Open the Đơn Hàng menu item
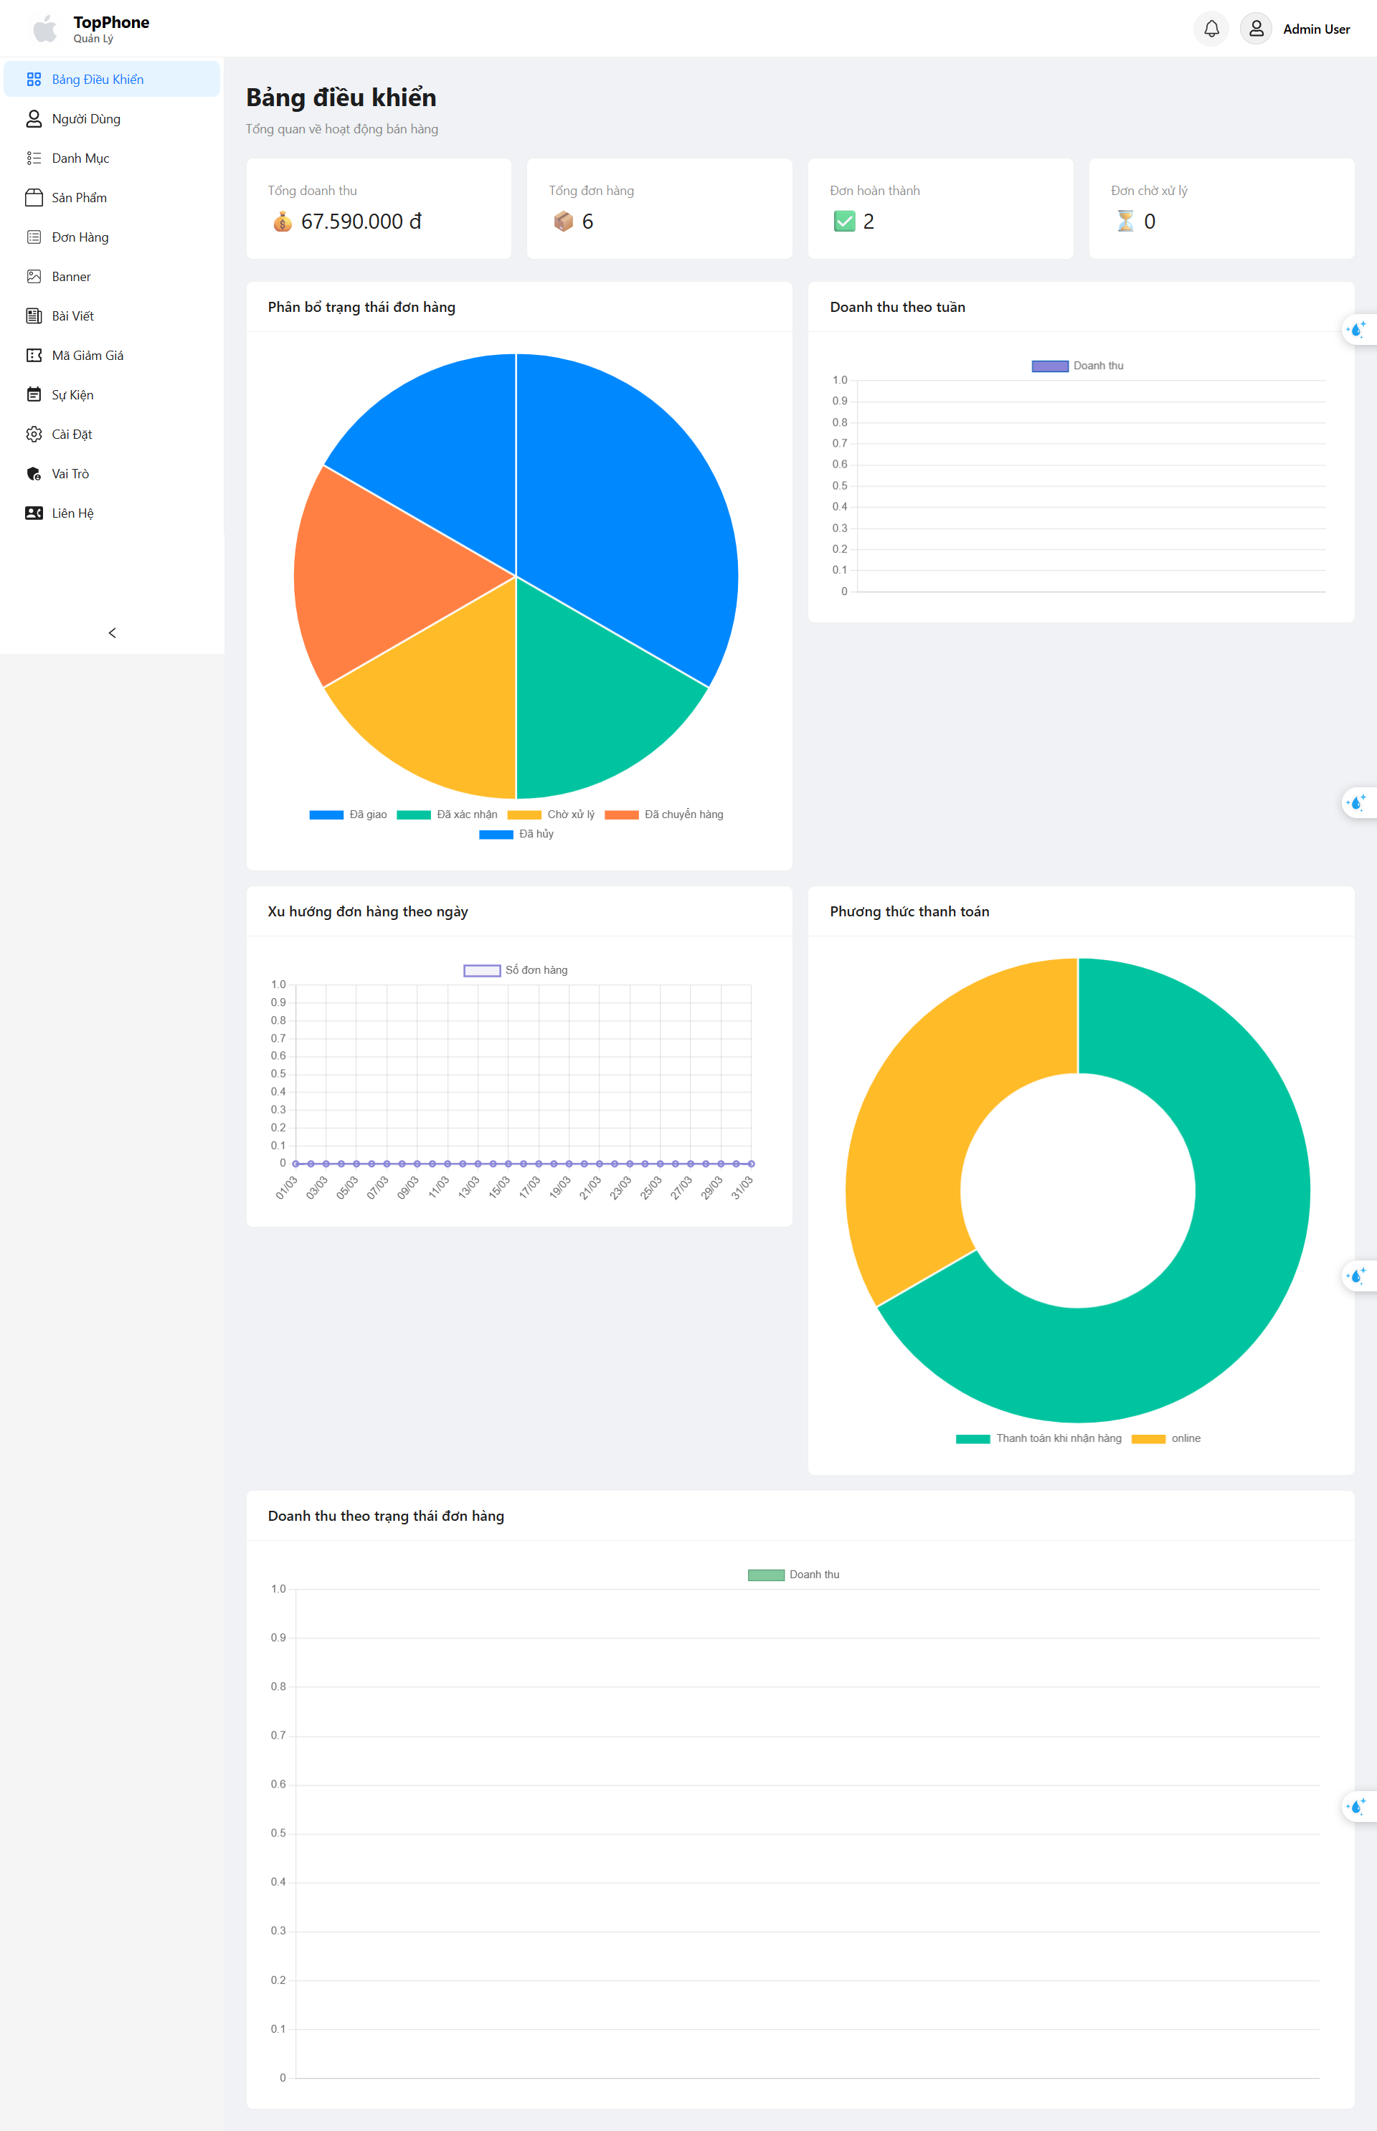The image size is (1377, 2131). point(80,237)
